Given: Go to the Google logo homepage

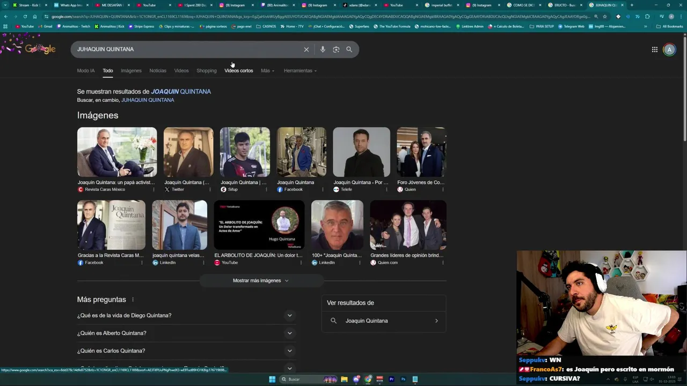Looking at the screenshot, I should coord(40,49).
